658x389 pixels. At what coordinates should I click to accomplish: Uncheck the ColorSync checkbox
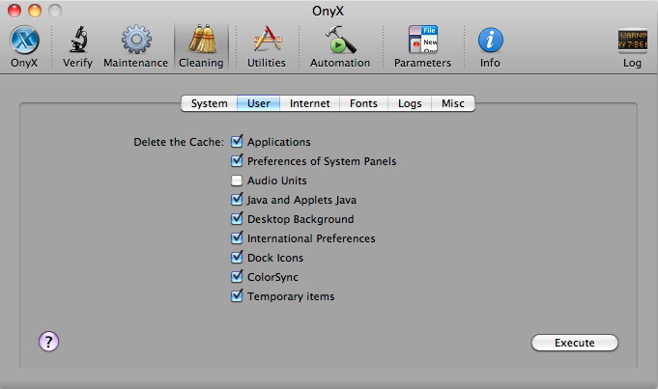coord(237,276)
